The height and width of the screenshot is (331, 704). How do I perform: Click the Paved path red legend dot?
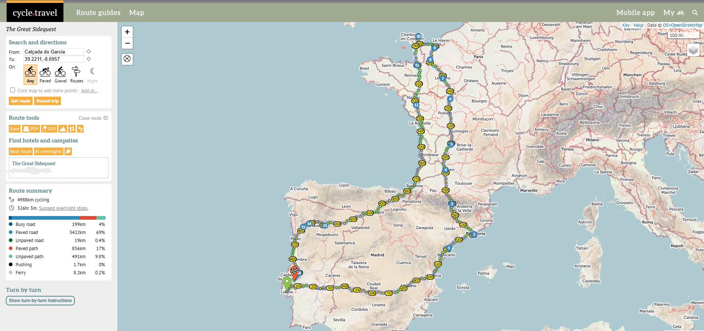(x=11, y=248)
